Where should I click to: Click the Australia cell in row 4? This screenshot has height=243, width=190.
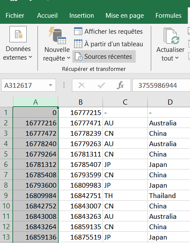point(169,144)
